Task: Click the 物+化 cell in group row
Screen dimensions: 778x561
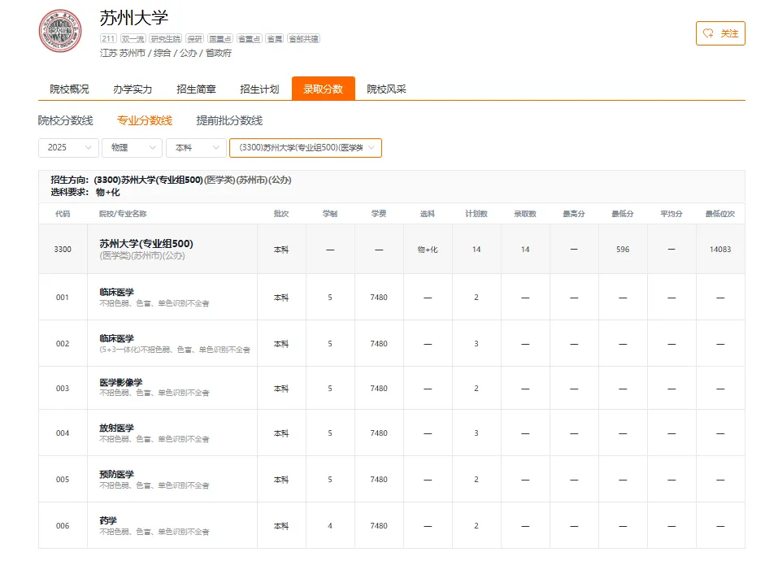Action: tap(427, 250)
